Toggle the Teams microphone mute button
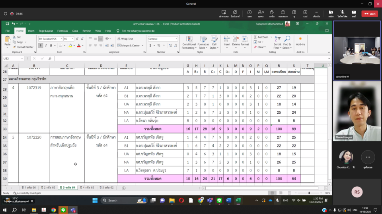The image size is (382, 214). [x=342, y=13]
